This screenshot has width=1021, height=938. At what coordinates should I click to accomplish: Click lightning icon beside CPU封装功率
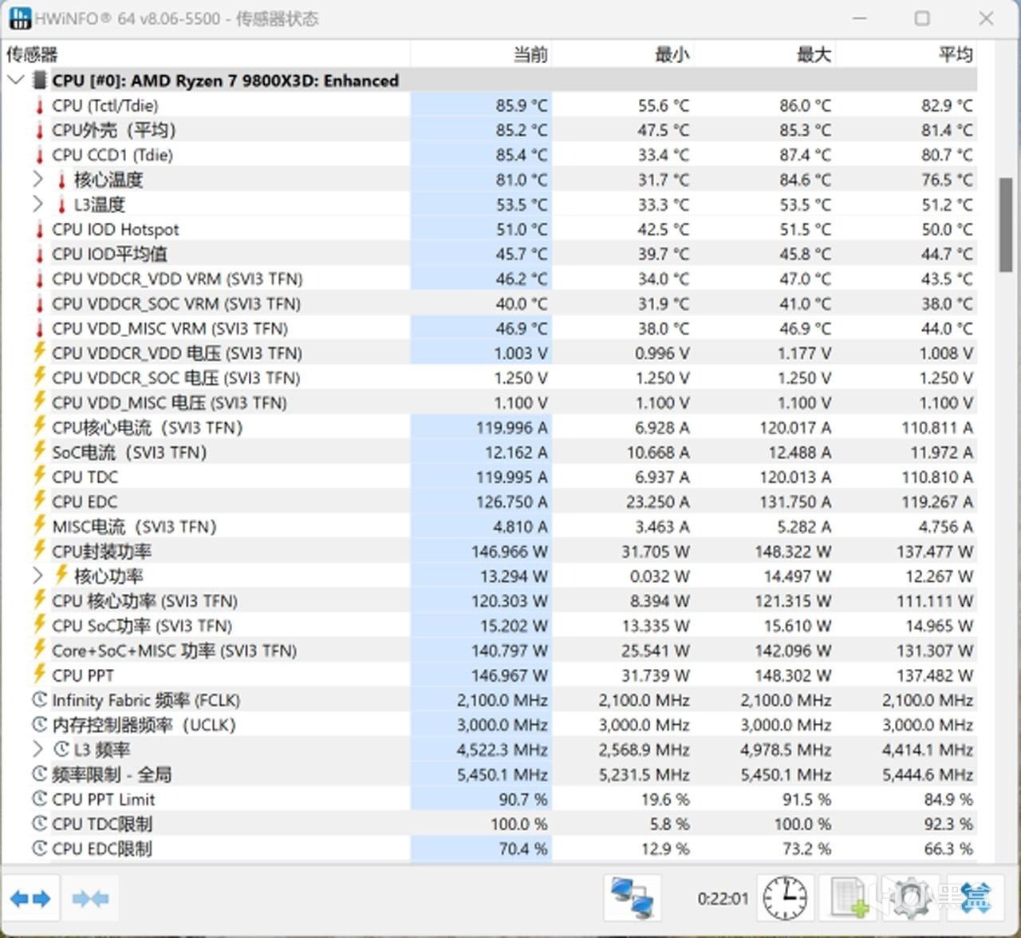pos(39,551)
